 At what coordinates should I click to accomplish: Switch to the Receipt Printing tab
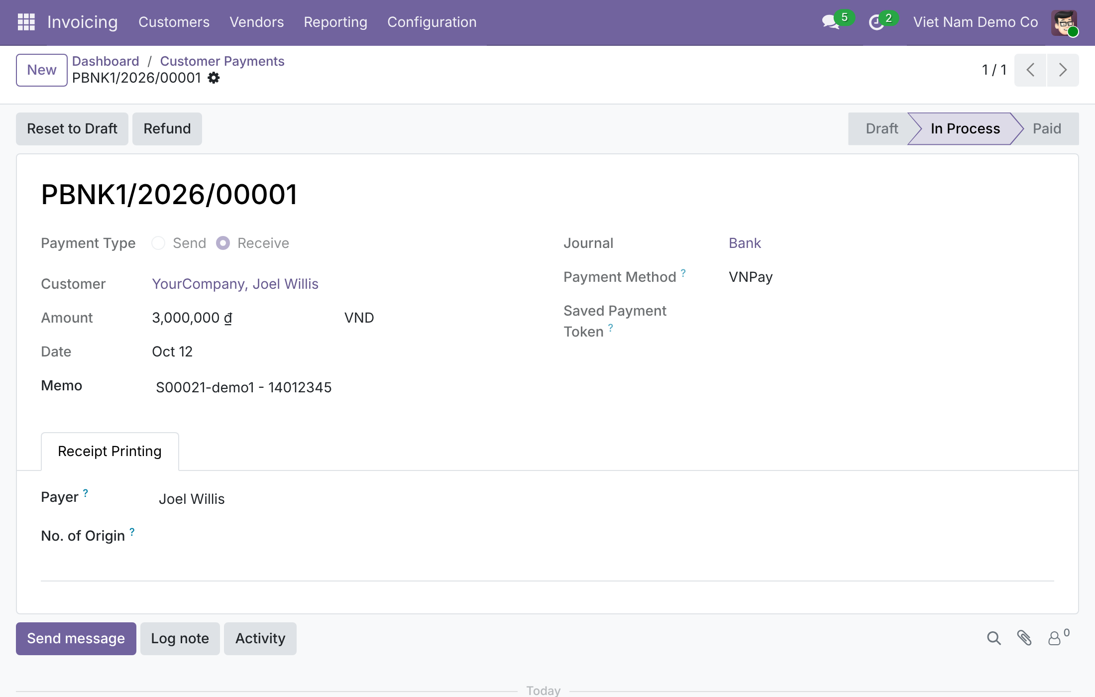click(x=109, y=451)
